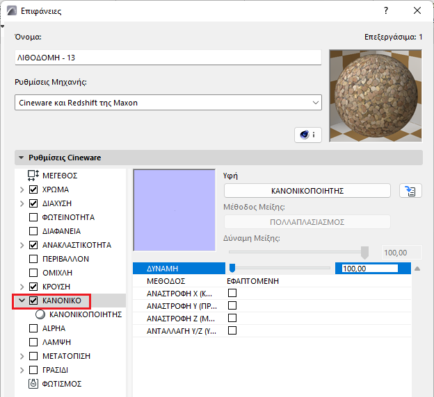Image resolution: width=434 pixels, height=397 pixels.
Task: Click the ΔΥΝΑΜΗ strength slider handle
Action: pos(232,268)
